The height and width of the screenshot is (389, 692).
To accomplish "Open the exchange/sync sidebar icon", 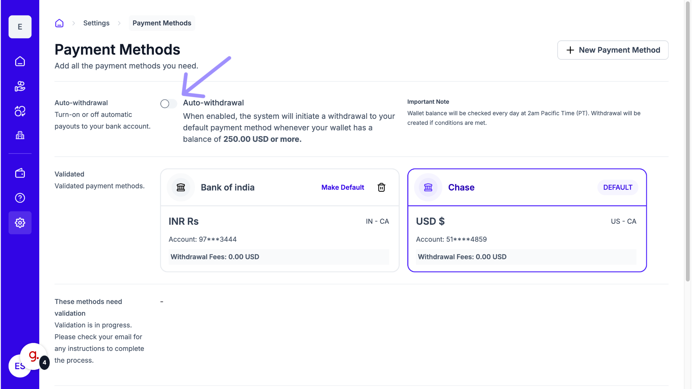I will coord(20,111).
